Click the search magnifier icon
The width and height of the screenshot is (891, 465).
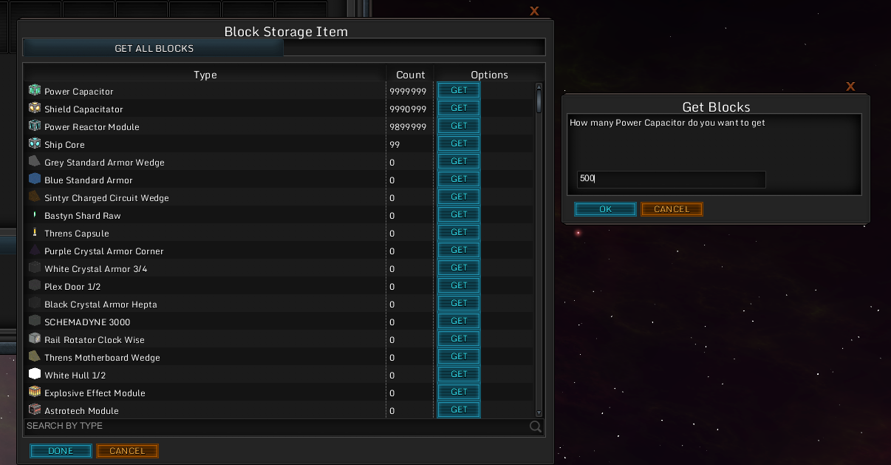536,427
